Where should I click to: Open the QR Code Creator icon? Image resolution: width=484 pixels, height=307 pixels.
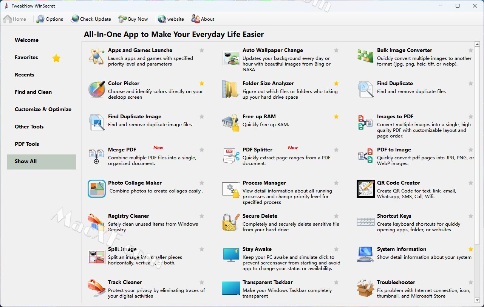(365, 189)
